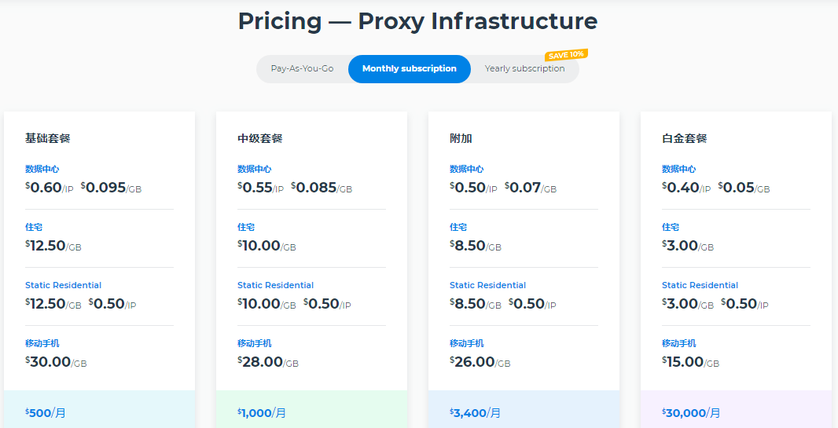Click 移动手机 link in the 附加 card

pos(466,343)
